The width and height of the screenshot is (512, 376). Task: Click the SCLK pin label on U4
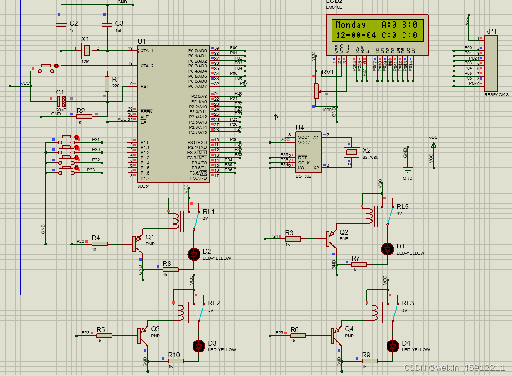click(x=304, y=163)
